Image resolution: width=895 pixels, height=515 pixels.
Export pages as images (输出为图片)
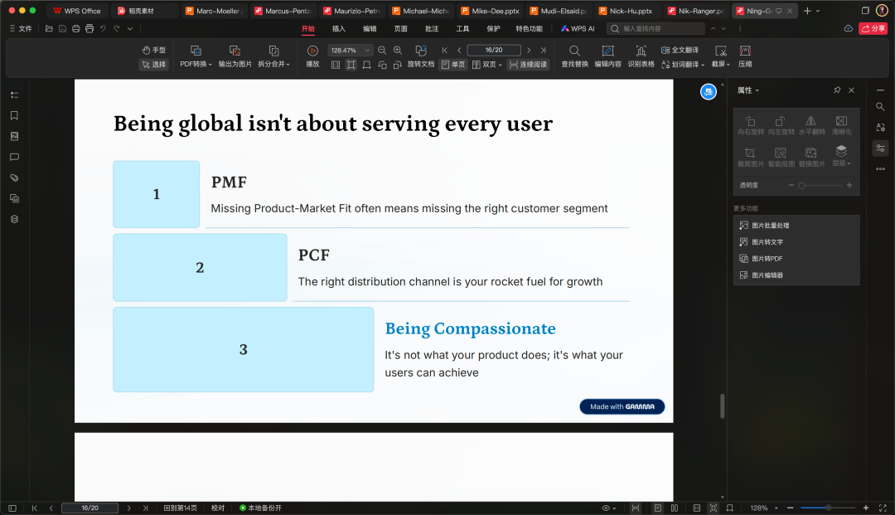[235, 56]
